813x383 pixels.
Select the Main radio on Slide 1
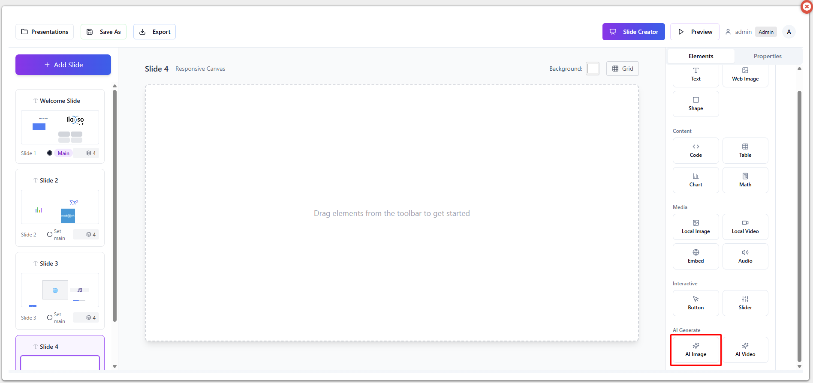coord(50,153)
